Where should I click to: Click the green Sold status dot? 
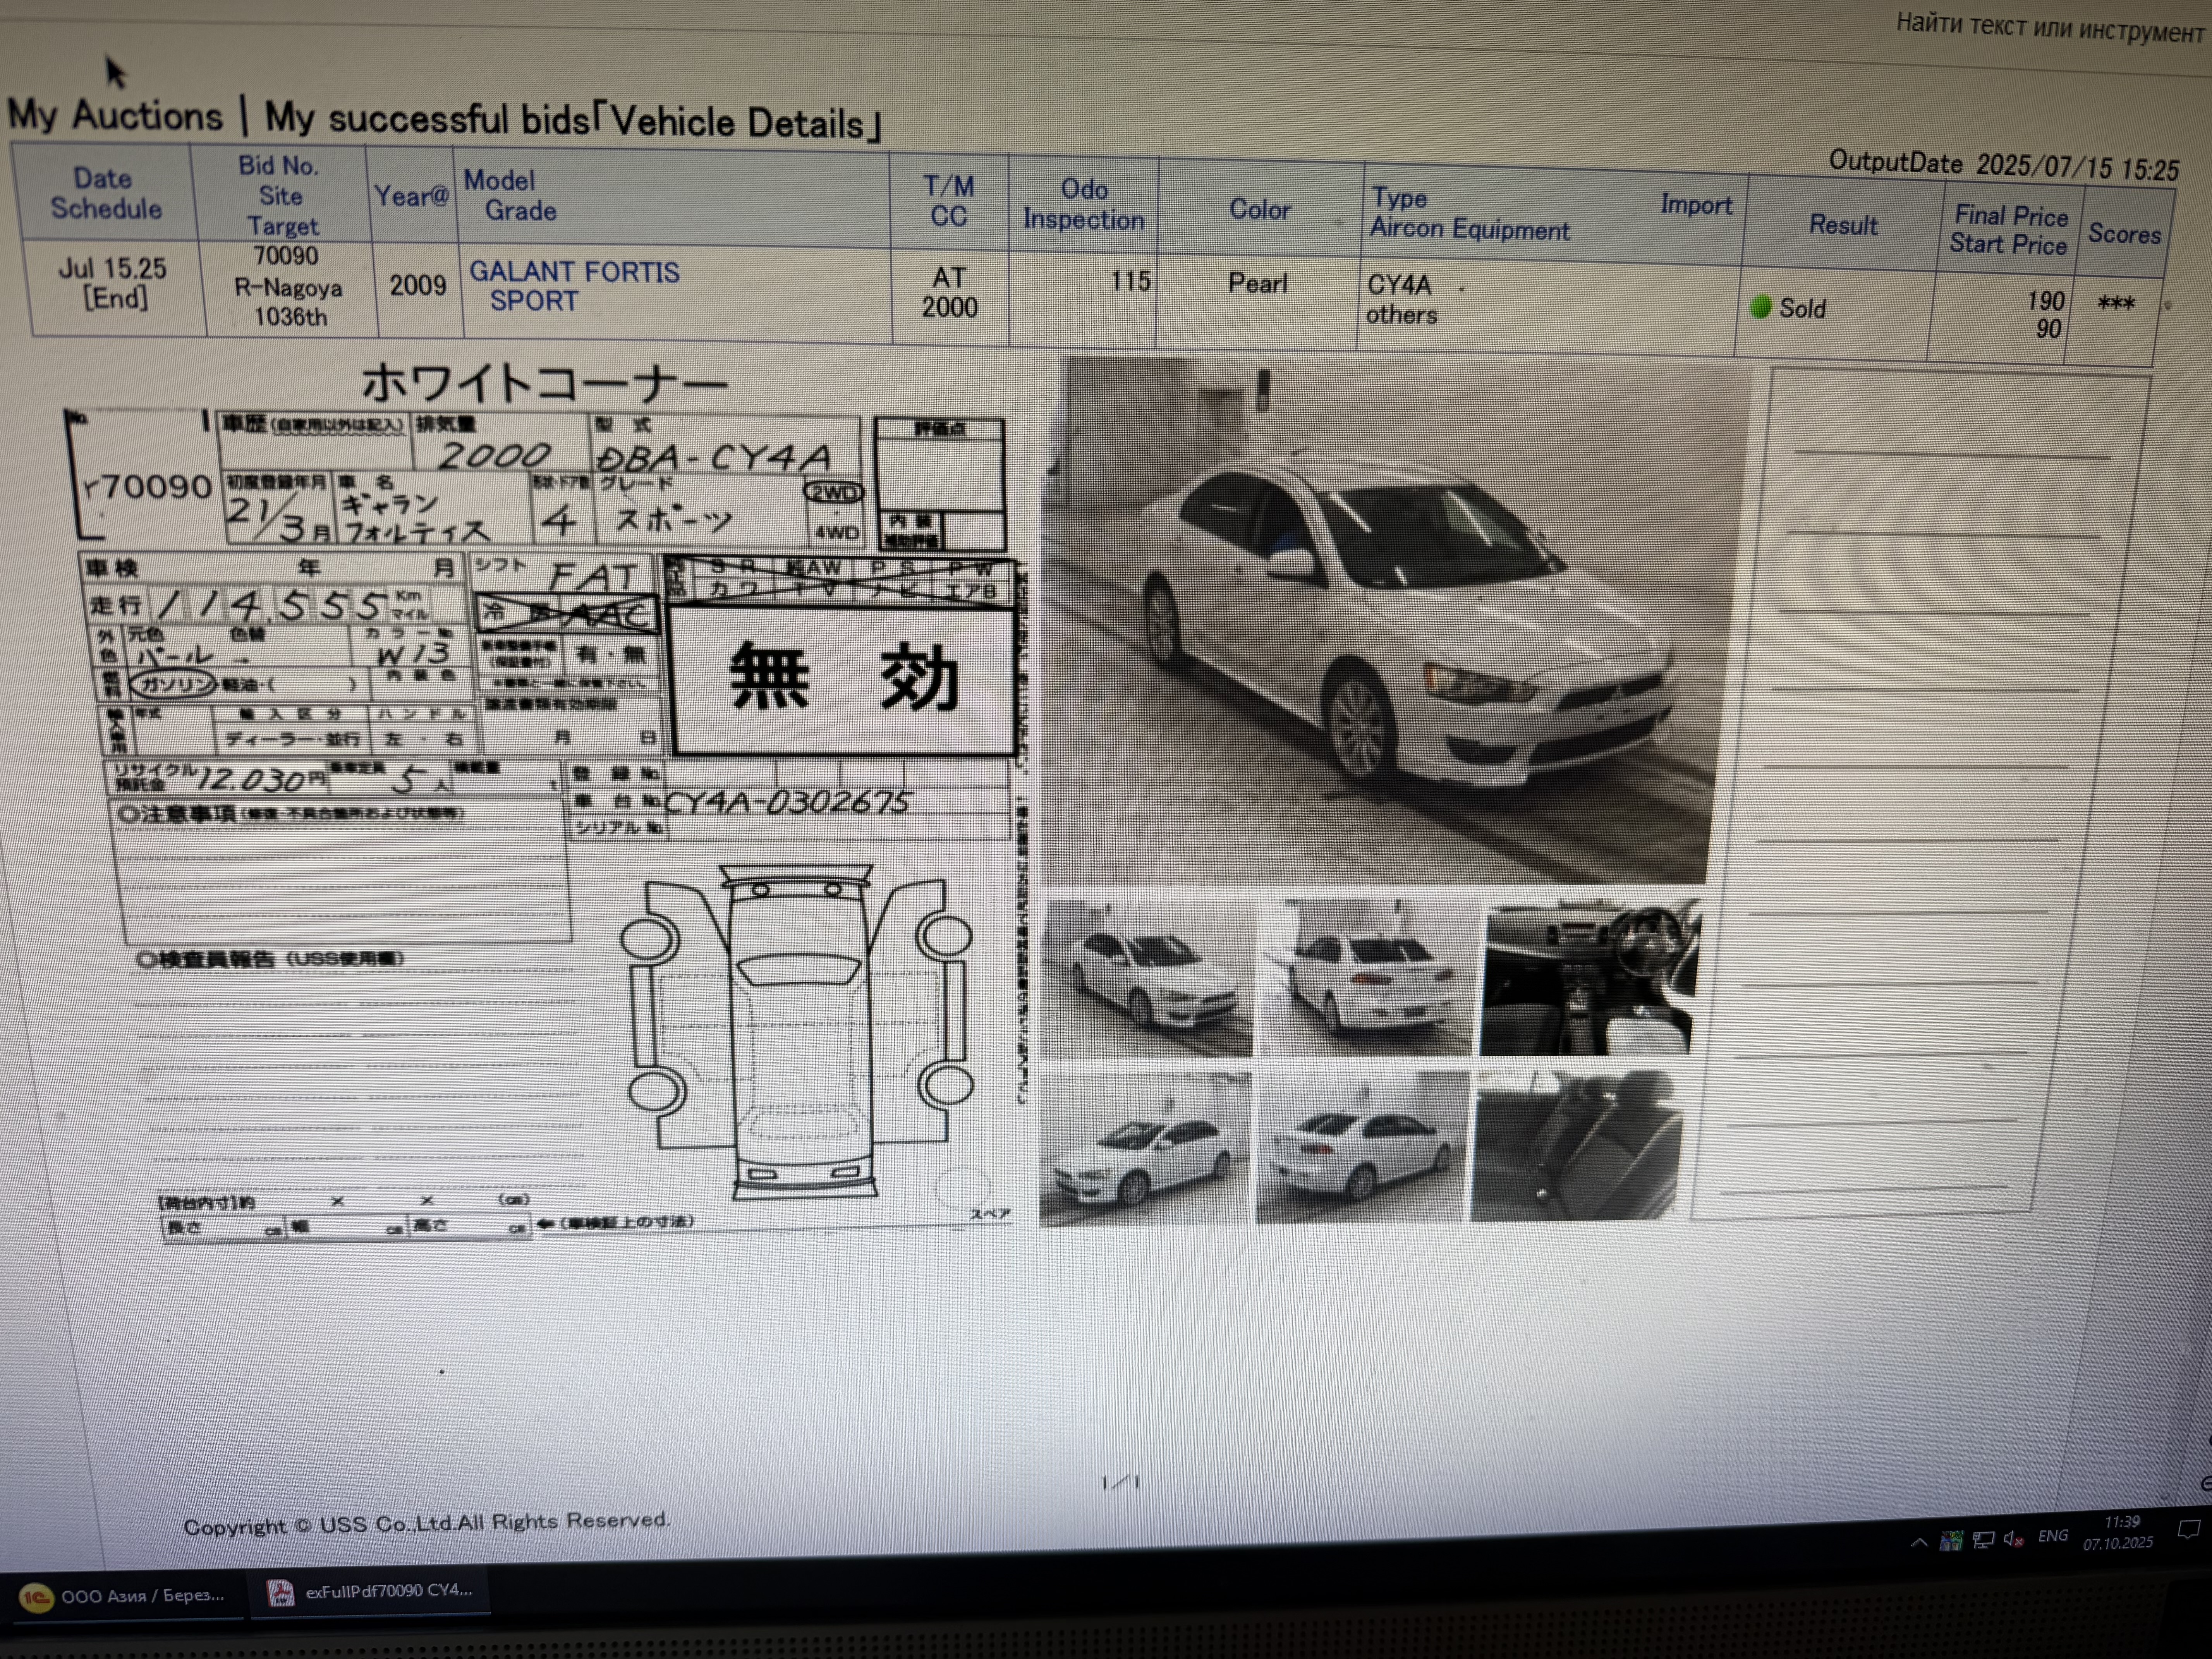click(x=1760, y=307)
